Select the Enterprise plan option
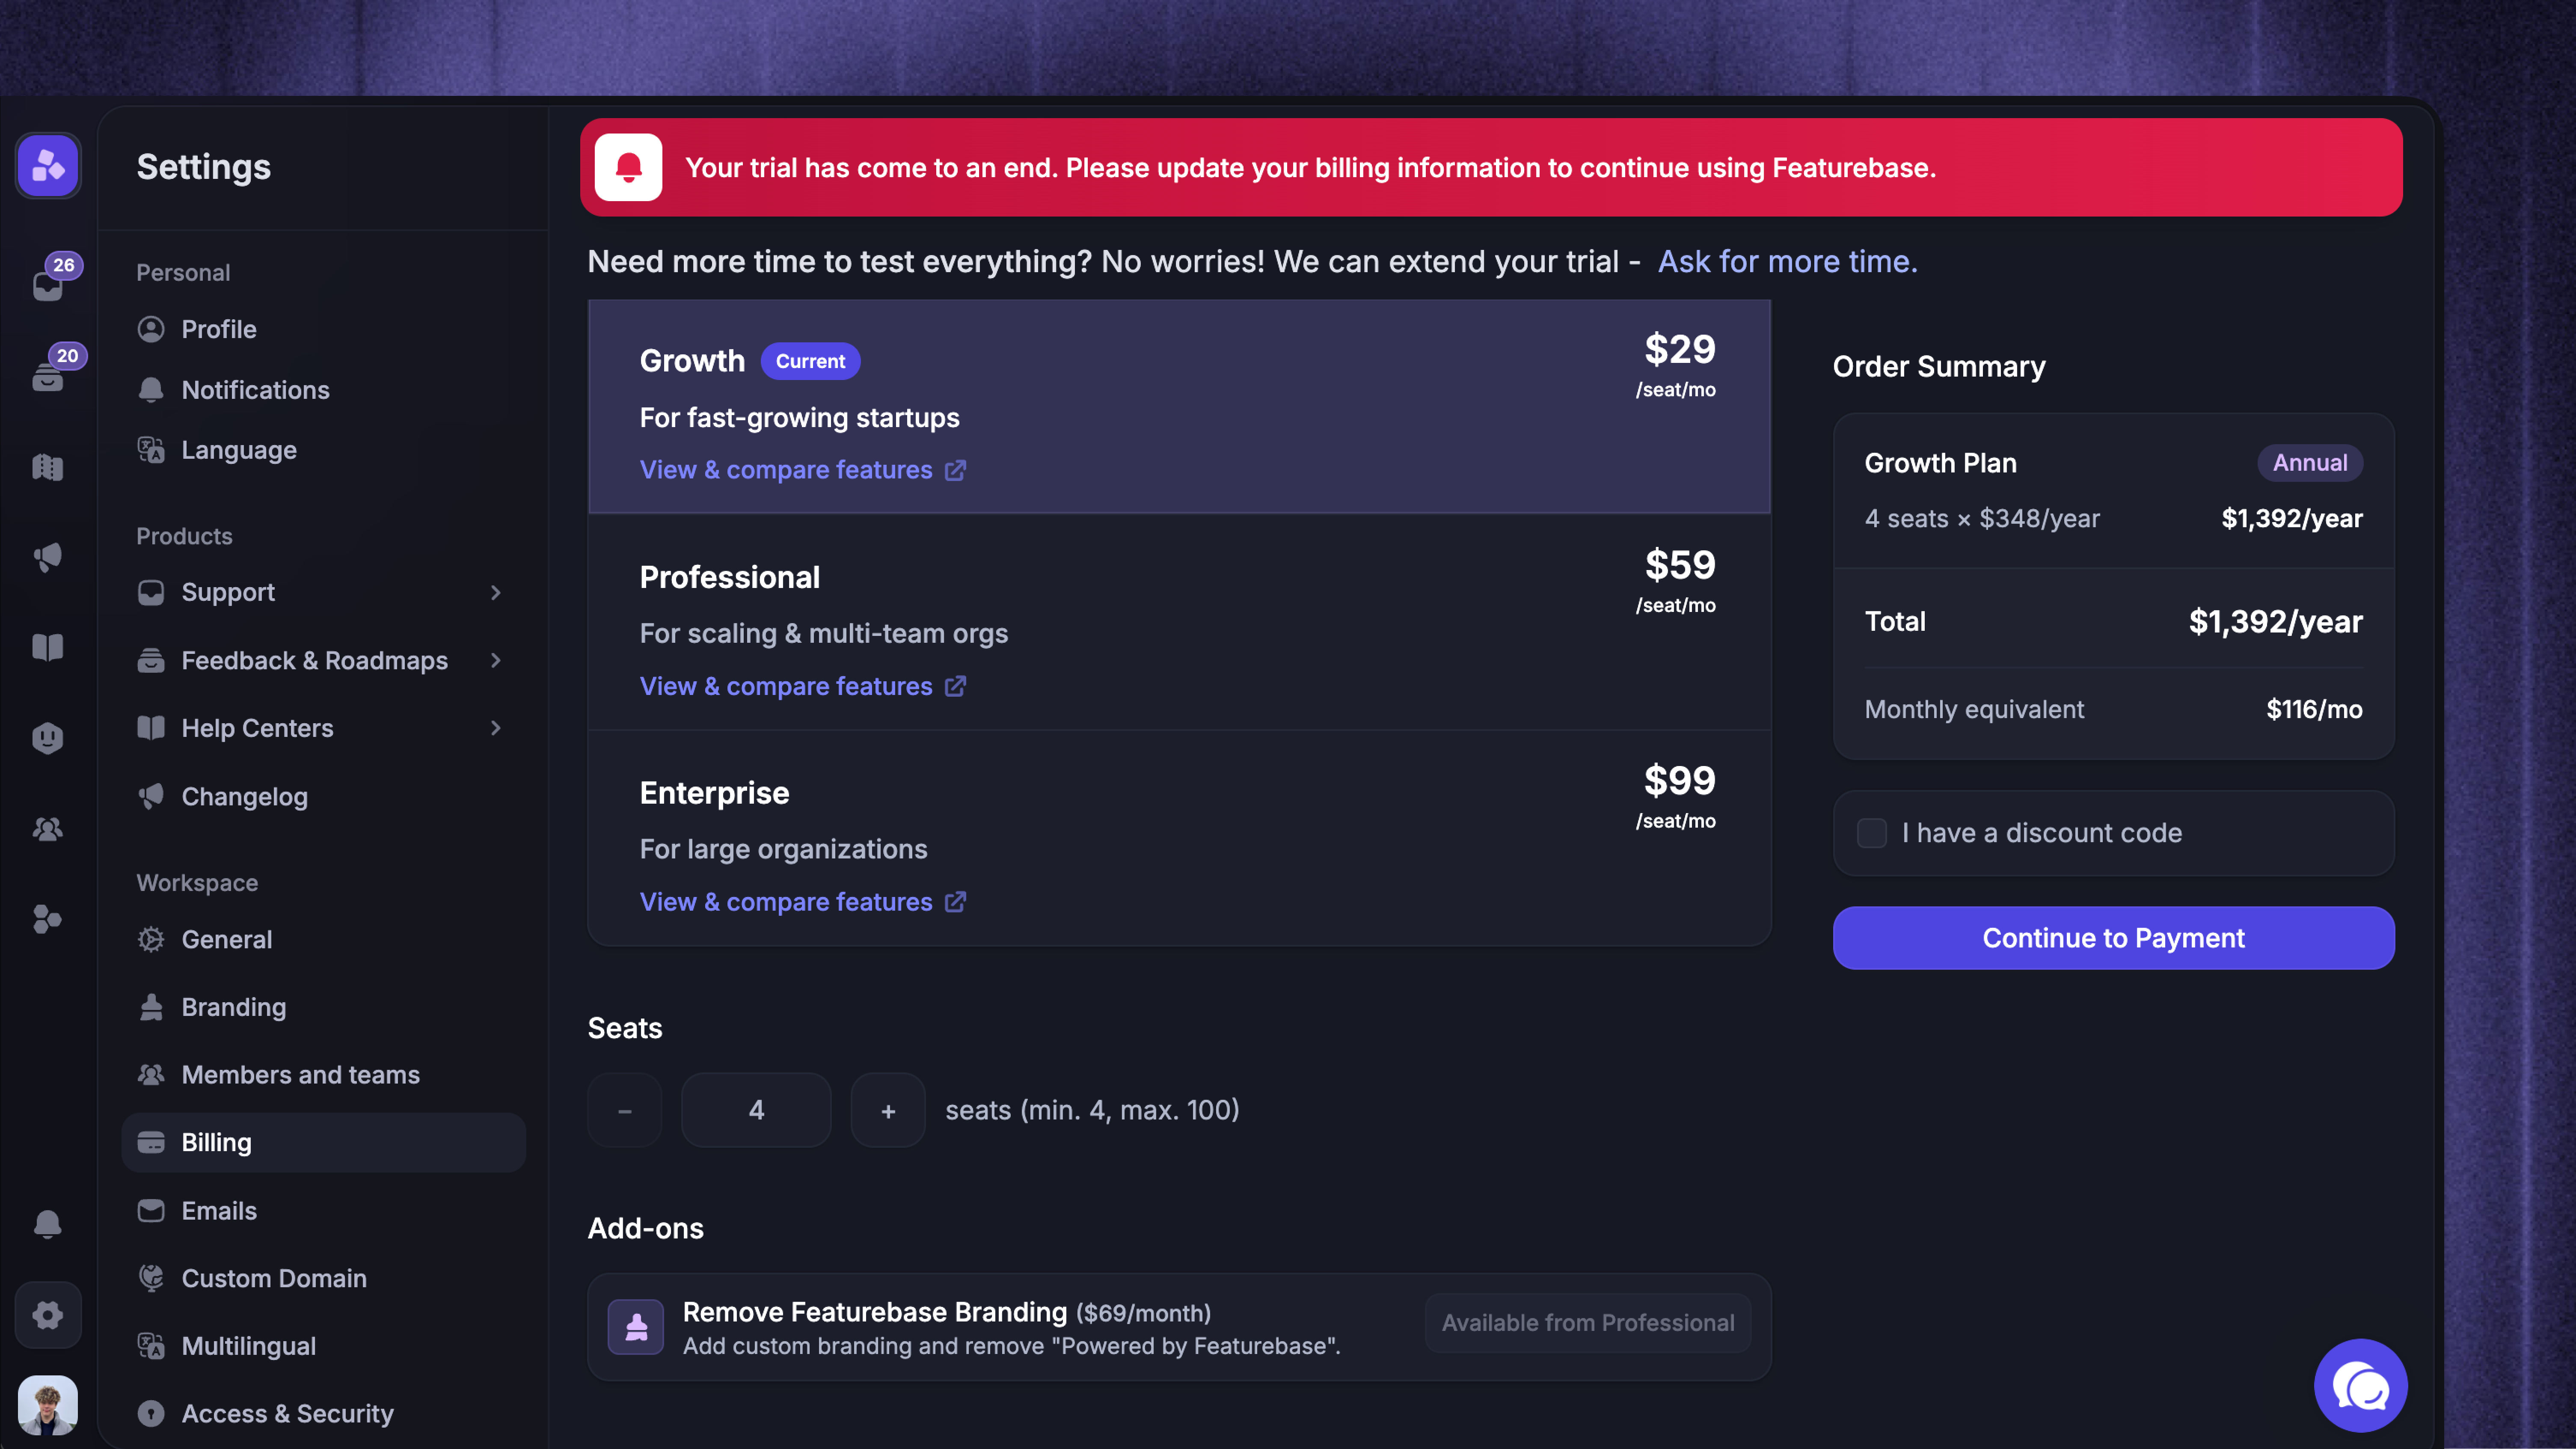 point(1179,838)
